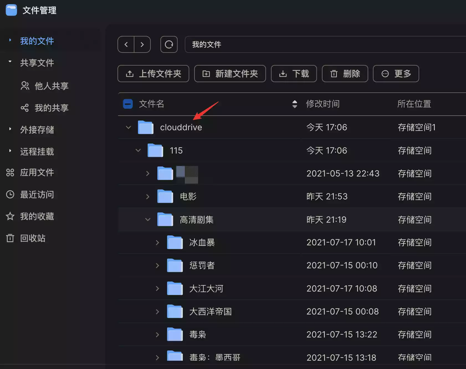The height and width of the screenshot is (369, 466).
Task: Open the 回收站 recycle bin
Action: tap(32, 238)
